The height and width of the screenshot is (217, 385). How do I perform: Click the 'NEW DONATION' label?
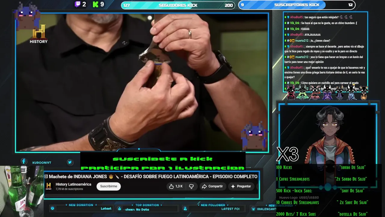tap(81, 205)
